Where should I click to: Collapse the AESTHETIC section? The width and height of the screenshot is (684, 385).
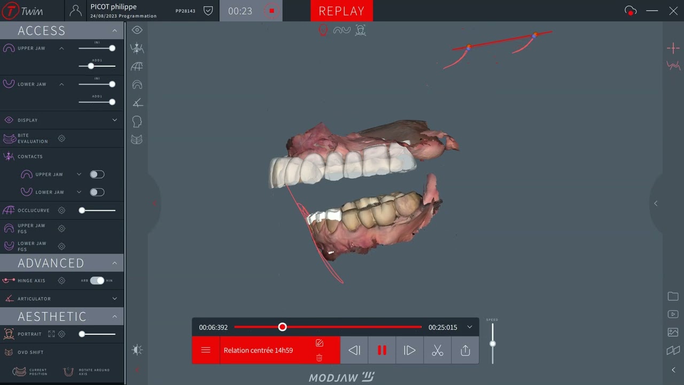114,317
